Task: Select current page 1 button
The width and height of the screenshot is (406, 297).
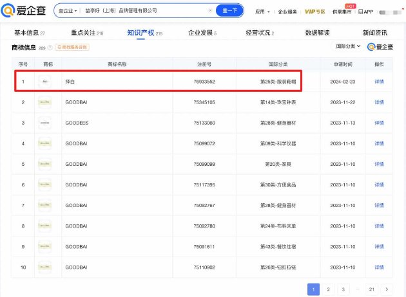Action: 313,289
